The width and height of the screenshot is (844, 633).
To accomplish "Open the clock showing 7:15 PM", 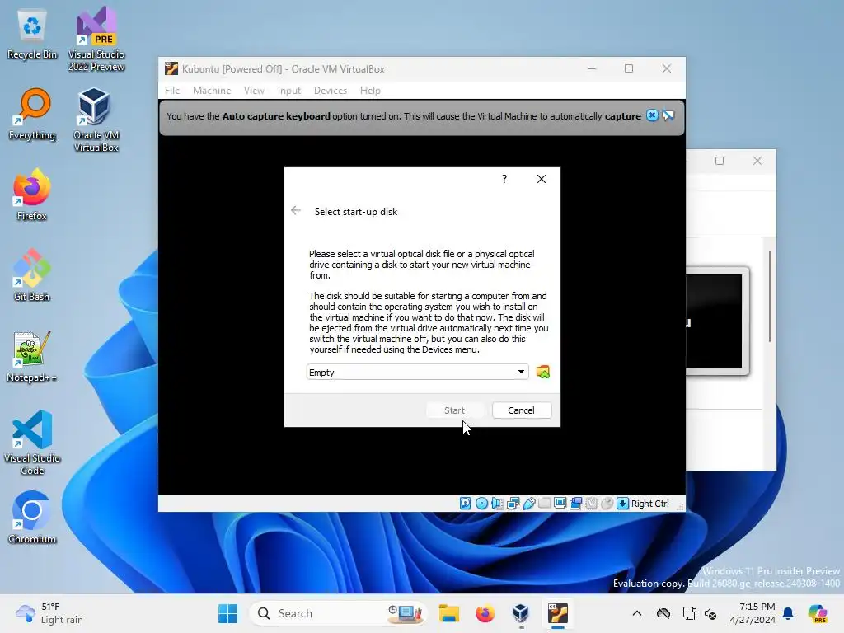I will [x=753, y=613].
